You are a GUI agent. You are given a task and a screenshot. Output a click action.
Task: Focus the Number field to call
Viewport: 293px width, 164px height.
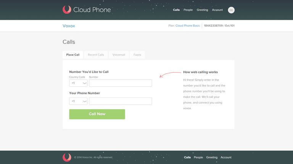tap(121, 83)
